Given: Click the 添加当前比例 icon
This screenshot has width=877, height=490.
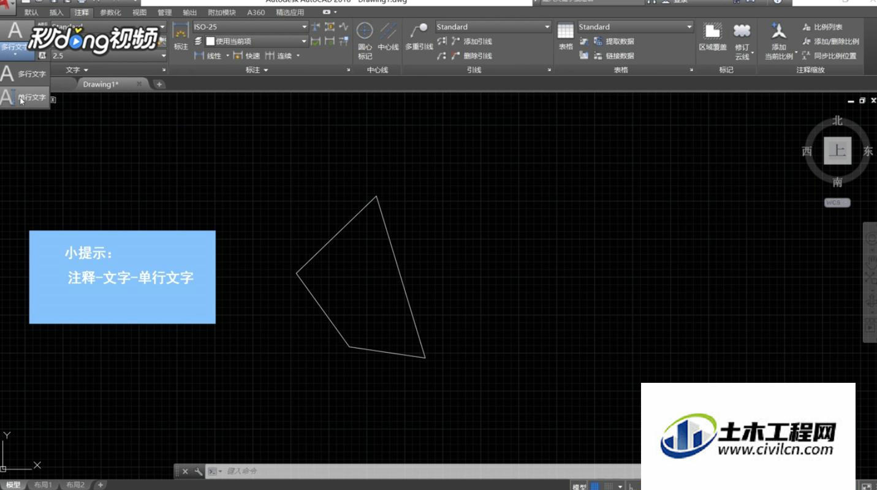Looking at the screenshot, I should coord(779,30).
